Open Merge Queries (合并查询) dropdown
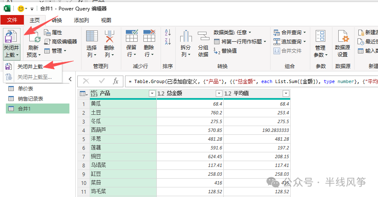The image size is (378, 197). coord(289,32)
